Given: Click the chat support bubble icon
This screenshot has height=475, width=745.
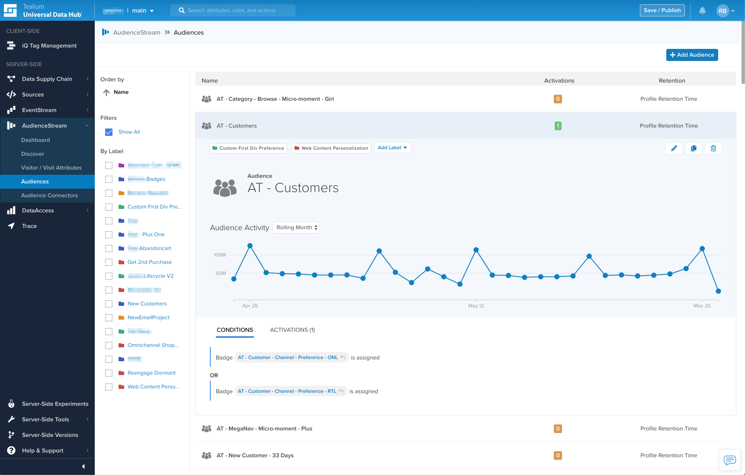Looking at the screenshot, I should (x=729, y=460).
